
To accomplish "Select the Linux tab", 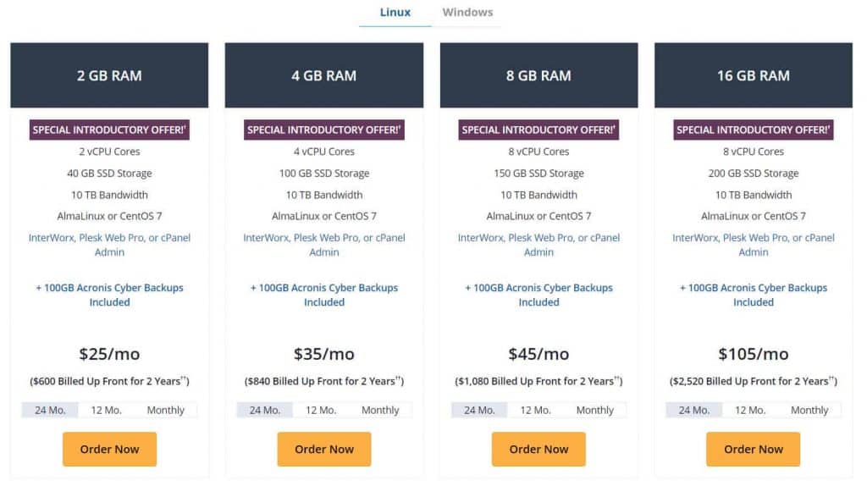I will coord(395,13).
